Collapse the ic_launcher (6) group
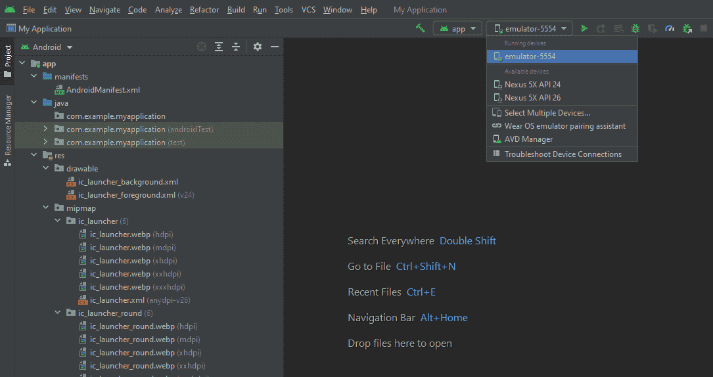 point(57,221)
